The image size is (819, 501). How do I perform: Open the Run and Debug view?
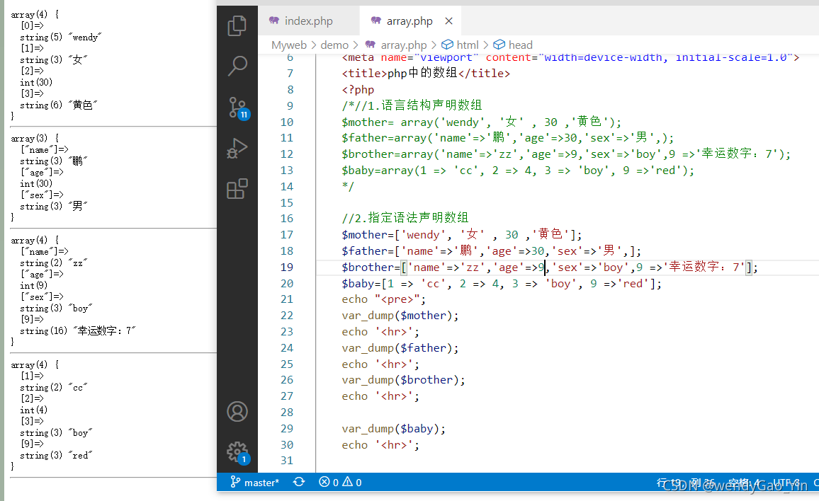tap(237, 148)
